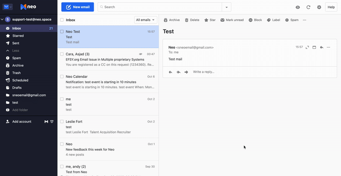Image resolution: width=341 pixels, height=176 pixels.
Task: Collapse the support-test@neo.space account
Action: (2, 20)
